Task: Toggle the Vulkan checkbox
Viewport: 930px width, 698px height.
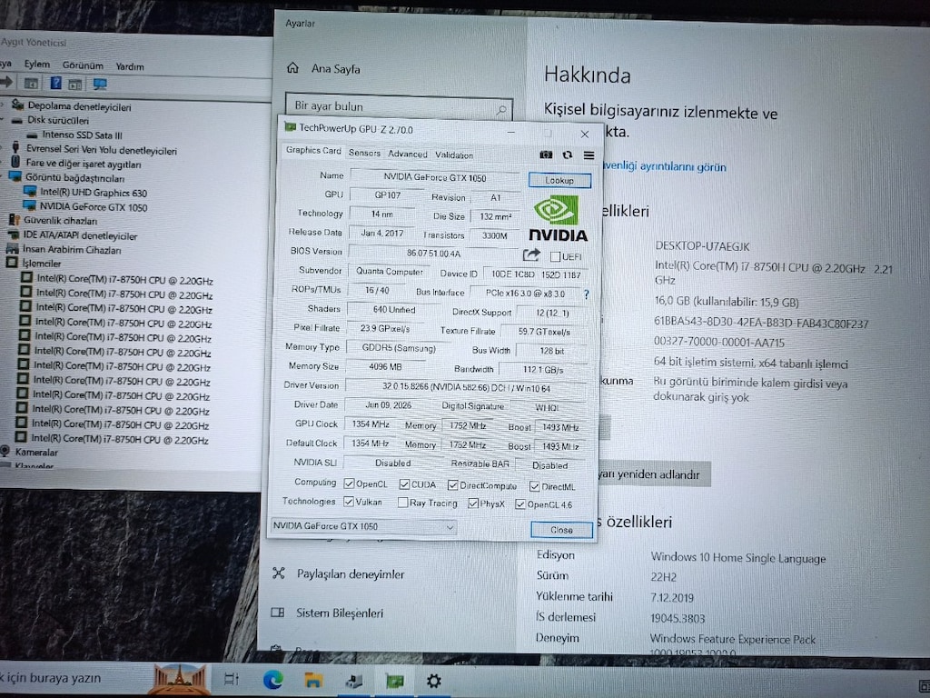Action: pos(348,502)
